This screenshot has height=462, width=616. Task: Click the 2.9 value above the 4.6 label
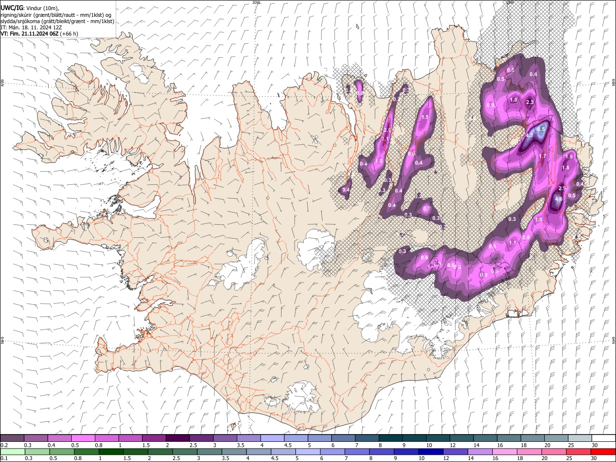pyautogui.click(x=562, y=188)
